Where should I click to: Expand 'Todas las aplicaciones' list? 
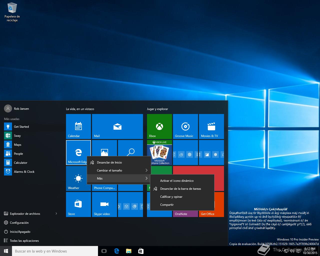[24, 241]
